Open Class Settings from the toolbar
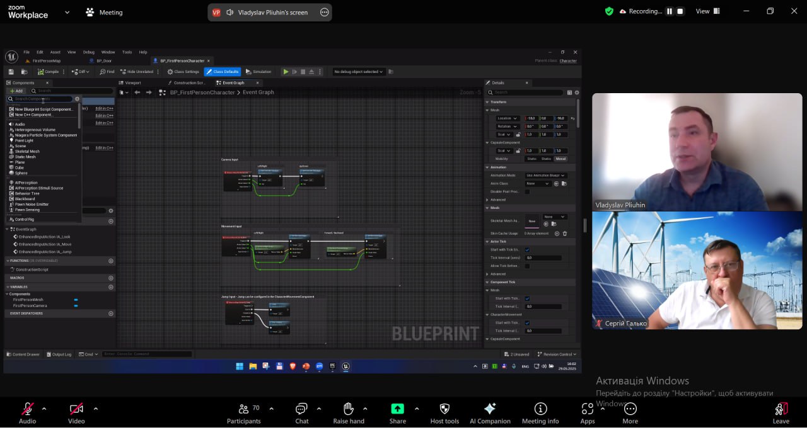This screenshot has width=807, height=428. click(x=183, y=72)
